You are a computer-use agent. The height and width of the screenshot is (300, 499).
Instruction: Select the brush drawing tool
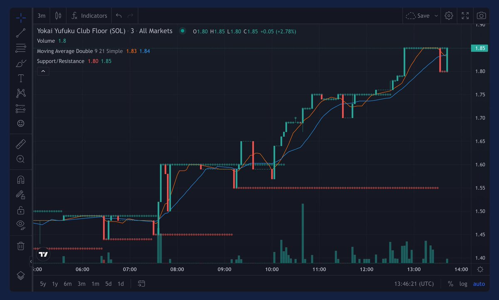click(x=21, y=63)
